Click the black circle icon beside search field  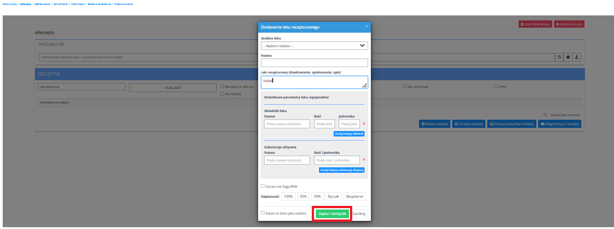coord(568,58)
